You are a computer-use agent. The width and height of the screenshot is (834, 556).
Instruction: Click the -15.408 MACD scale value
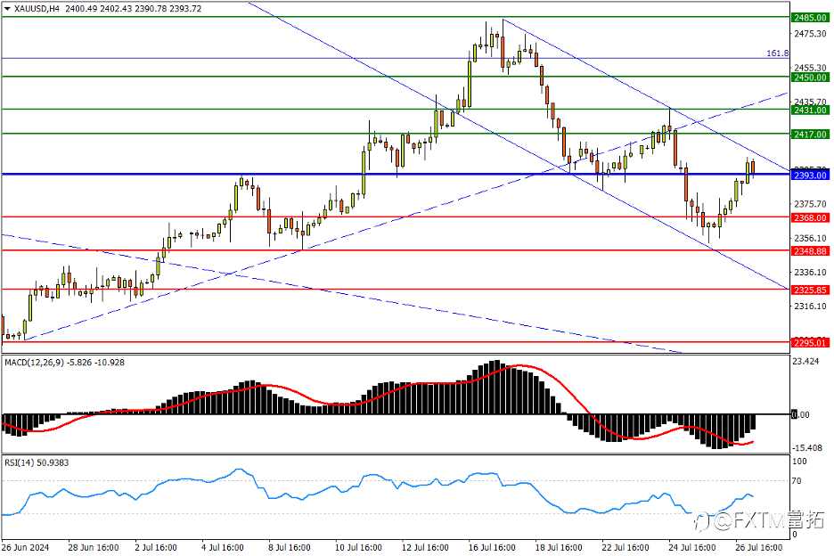point(807,448)
